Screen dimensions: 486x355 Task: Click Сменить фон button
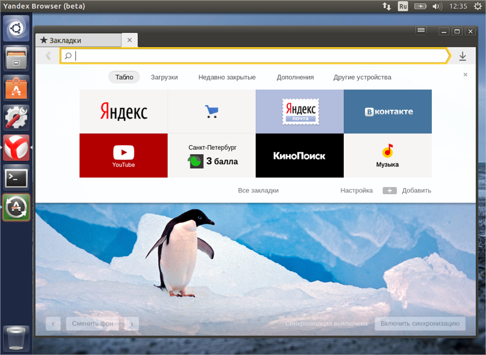[x=92, y=323]
